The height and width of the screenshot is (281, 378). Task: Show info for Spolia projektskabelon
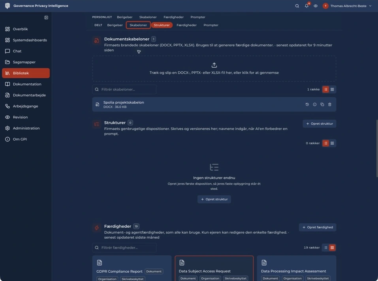point(314,104)
